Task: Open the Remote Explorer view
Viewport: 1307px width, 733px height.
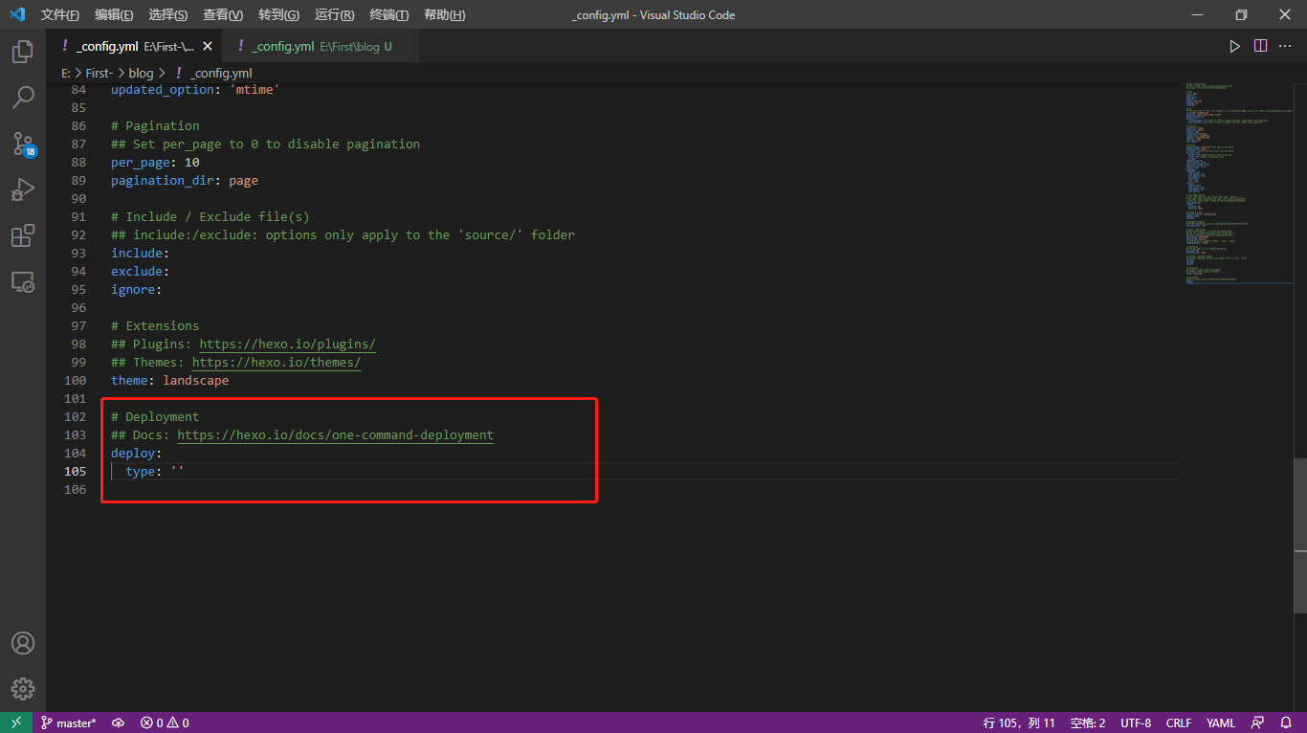Action: [x=23, y=281]
